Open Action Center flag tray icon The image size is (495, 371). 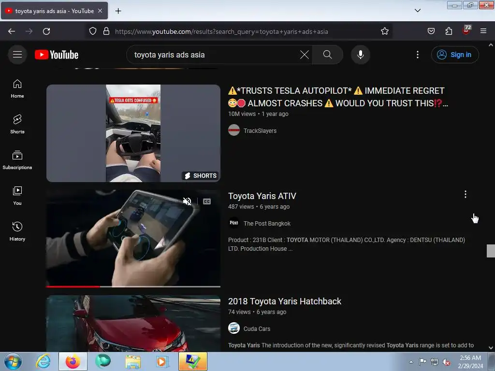tap(422, 362)
